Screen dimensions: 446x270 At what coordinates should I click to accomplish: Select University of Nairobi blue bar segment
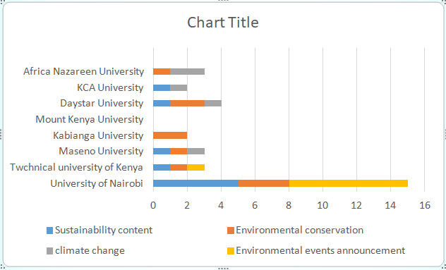pos(196,183)
